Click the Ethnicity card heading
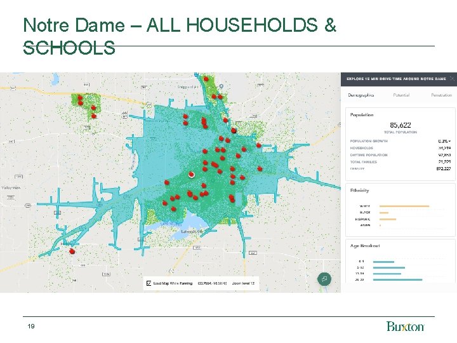457x343 pixels. pyautogui.click(x=359, y=191)
